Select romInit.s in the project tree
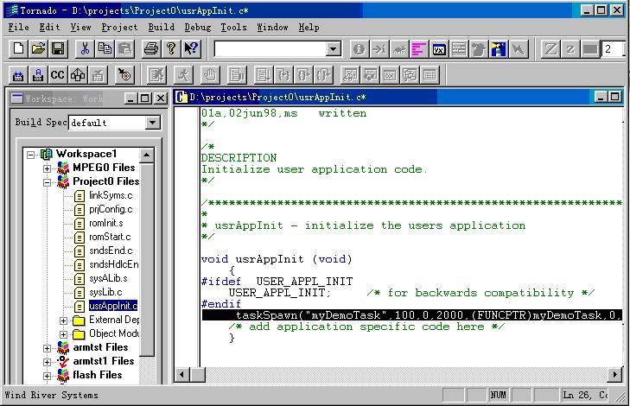This screenshot has width=630, height=406. (106, 223)
